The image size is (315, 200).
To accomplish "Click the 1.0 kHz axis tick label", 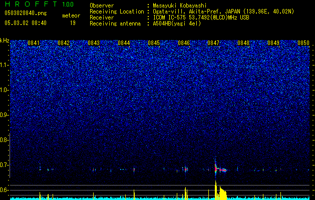I will tap(4, 90).
